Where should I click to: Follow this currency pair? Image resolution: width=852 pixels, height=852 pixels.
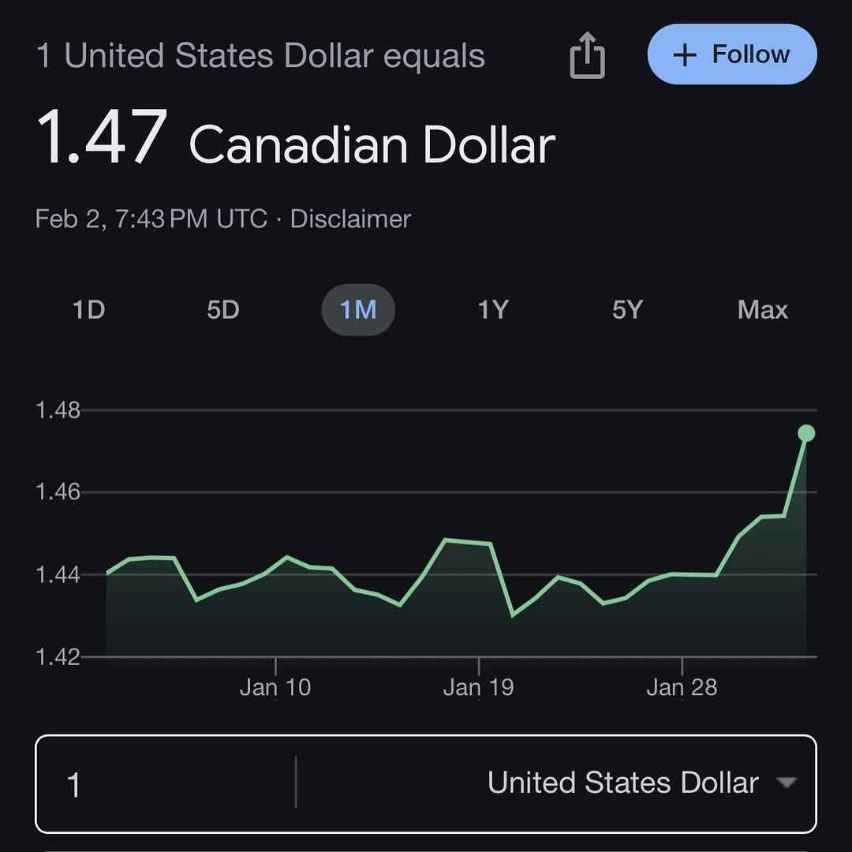pos(732,54)
